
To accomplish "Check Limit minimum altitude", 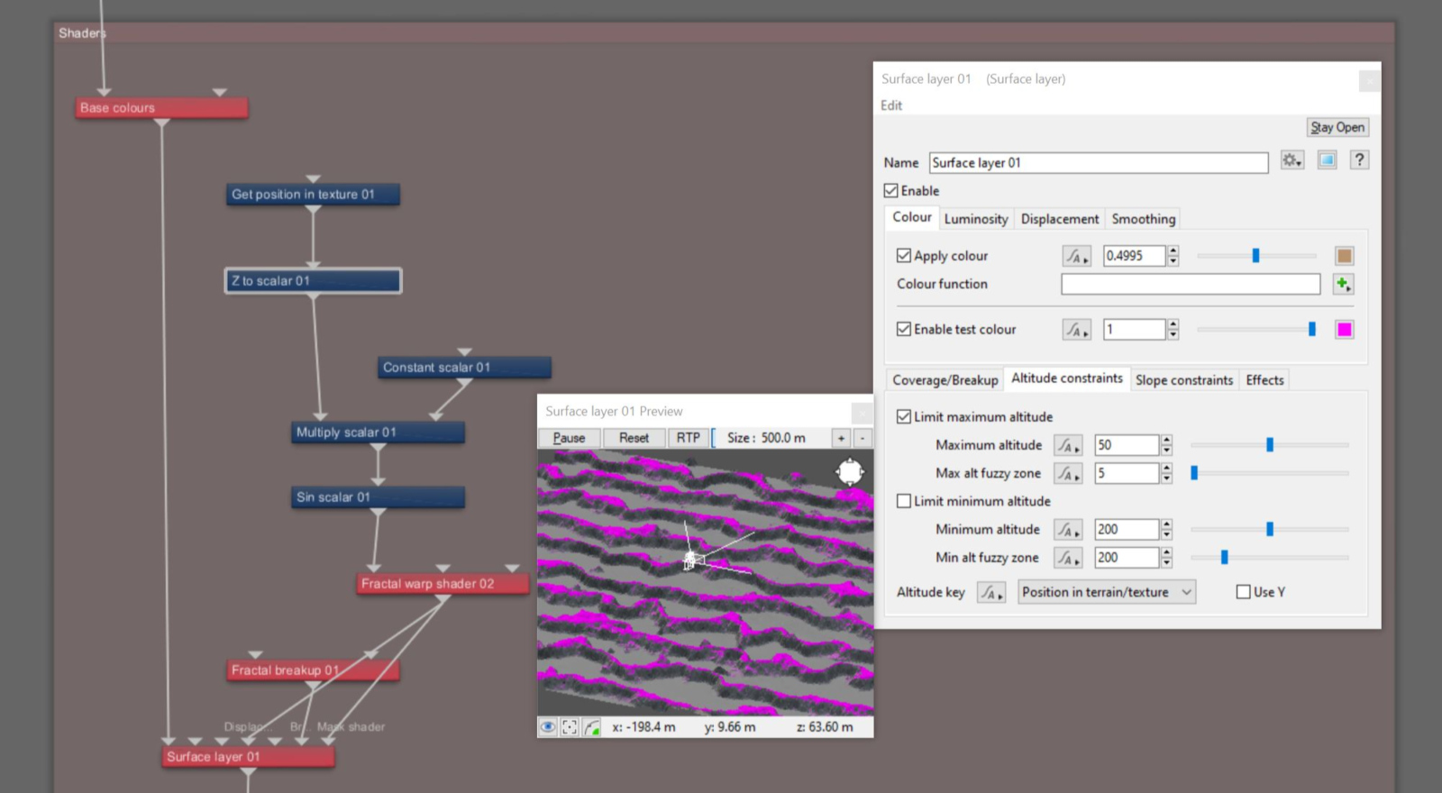I will pyautogui.click(x=904, y=501).
